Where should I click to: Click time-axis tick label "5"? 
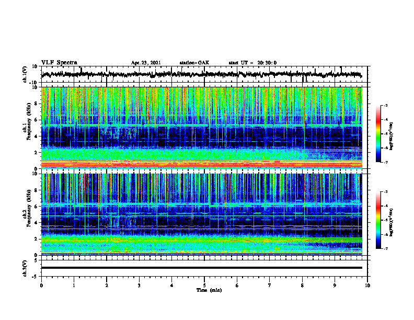click(204, 285)
